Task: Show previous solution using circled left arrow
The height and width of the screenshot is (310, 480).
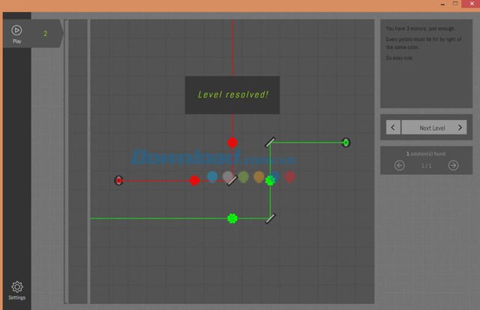Action: click(x=400, y=165)
